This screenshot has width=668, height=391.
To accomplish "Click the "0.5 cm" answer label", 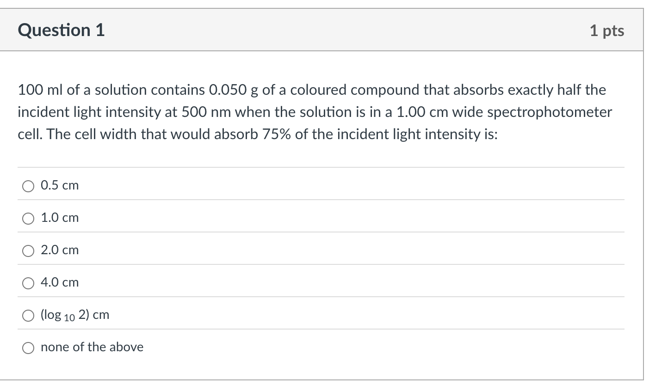I will click(x=60, y=185).
